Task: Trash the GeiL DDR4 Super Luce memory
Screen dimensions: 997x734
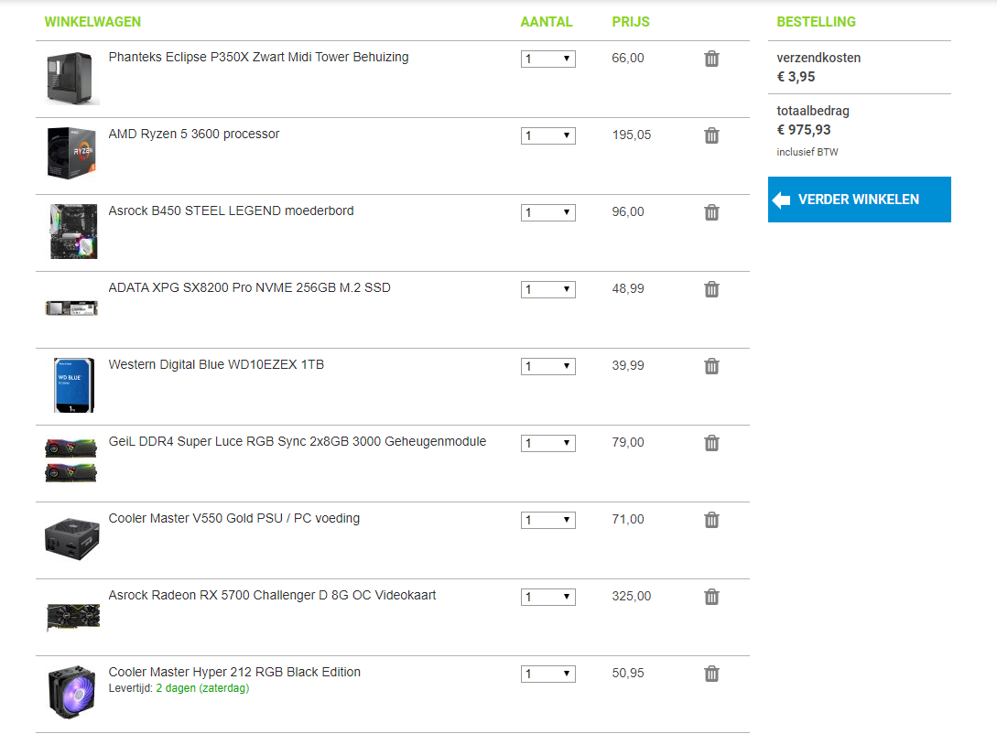Action: tap(711, 443)
